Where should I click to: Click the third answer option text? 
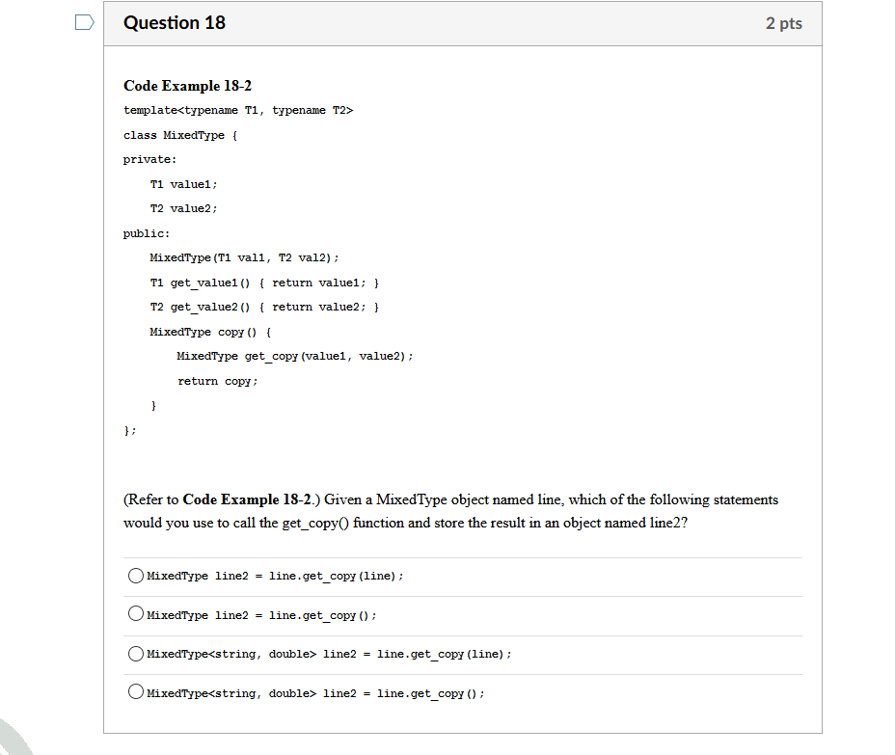click(x=327, y=654)
